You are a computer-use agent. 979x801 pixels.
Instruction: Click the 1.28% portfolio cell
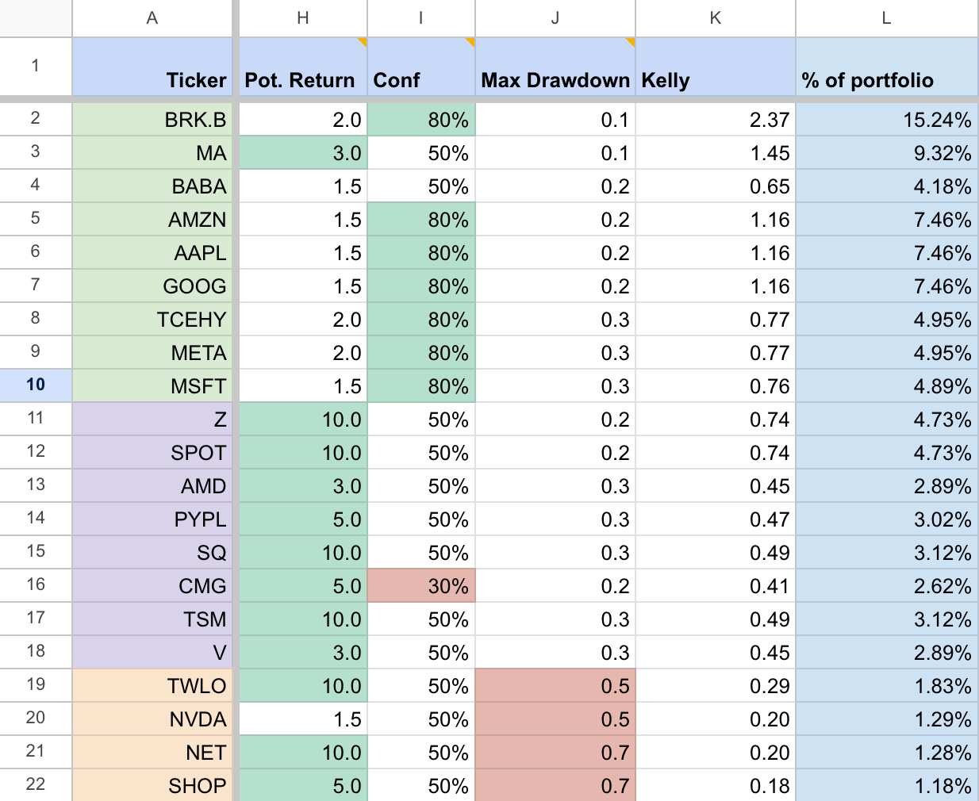tap(887, 753)
